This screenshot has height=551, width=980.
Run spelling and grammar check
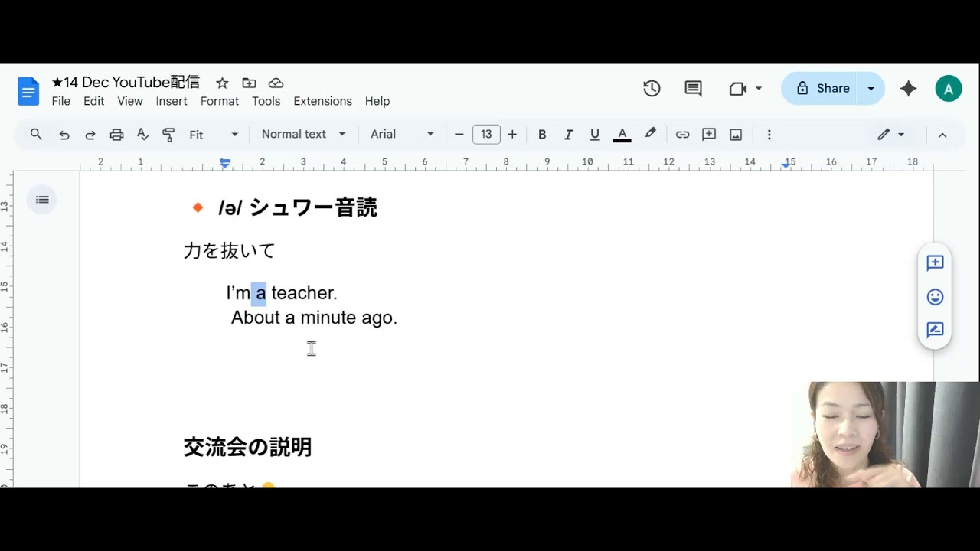coord(142,135)
